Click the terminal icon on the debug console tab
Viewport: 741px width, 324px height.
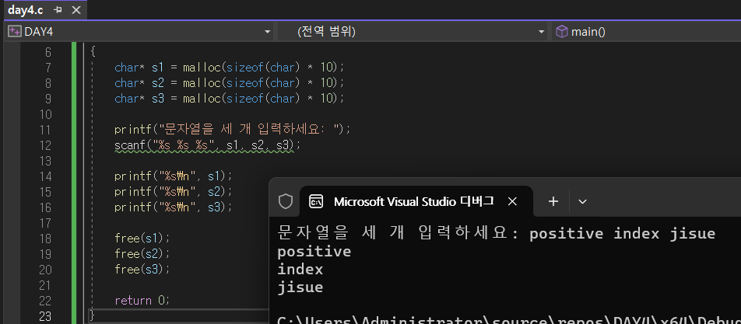click(x=316, y=202)
